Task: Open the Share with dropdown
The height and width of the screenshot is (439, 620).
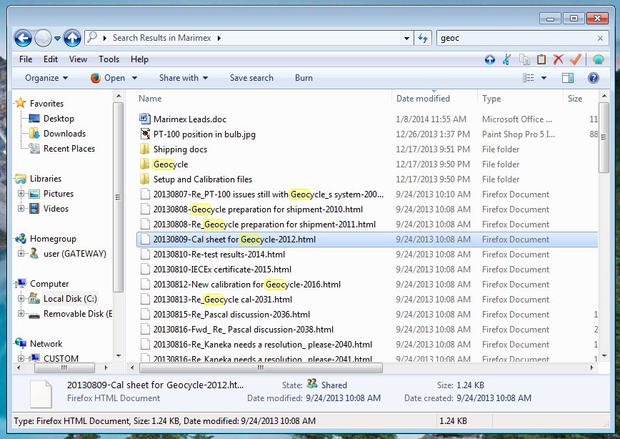Action: coord(184,78)
